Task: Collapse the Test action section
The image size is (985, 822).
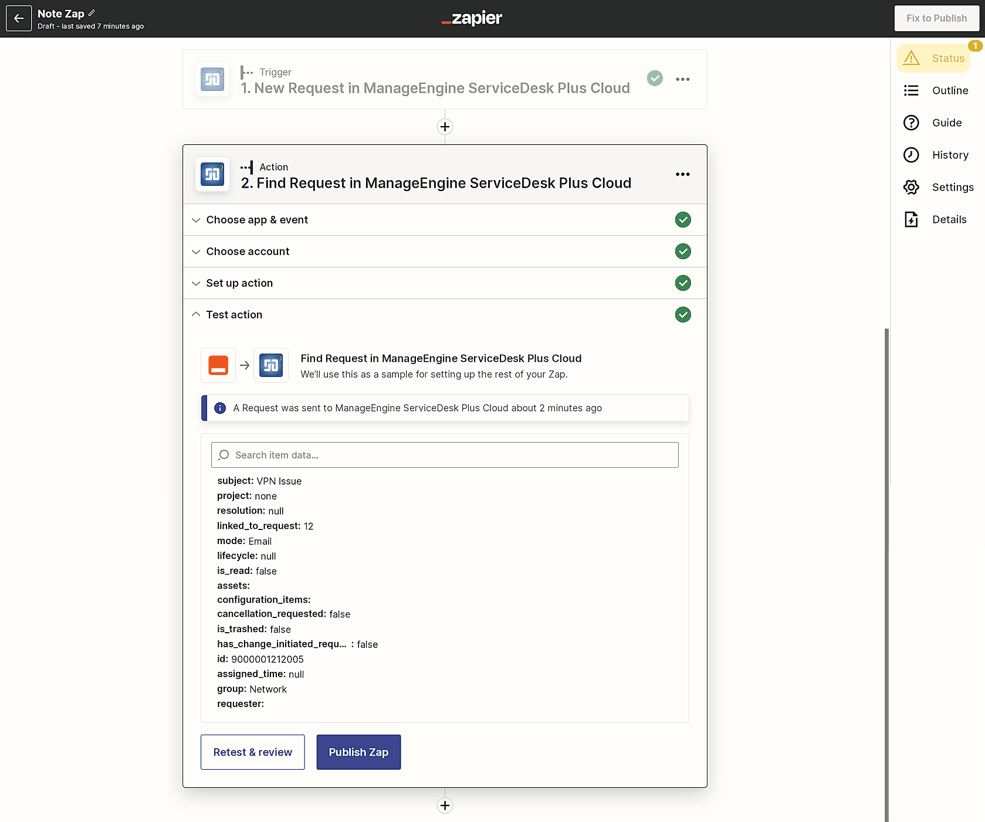Action: tap(234, 315)
